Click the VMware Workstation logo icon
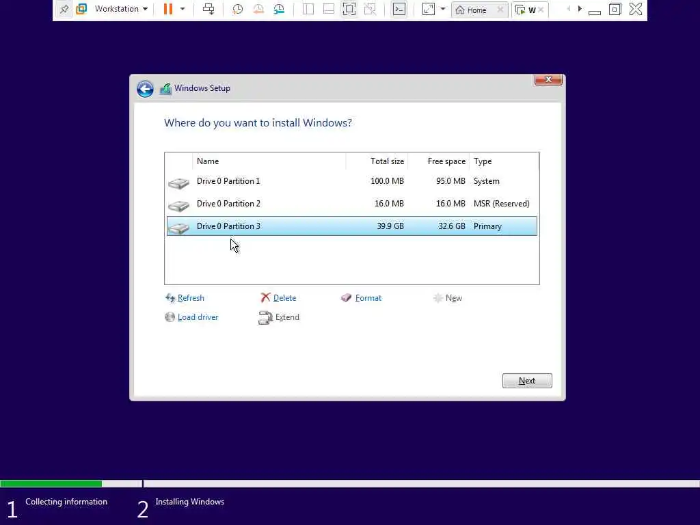Viewport: 700px width, 525px height. (x=81, y=9)
